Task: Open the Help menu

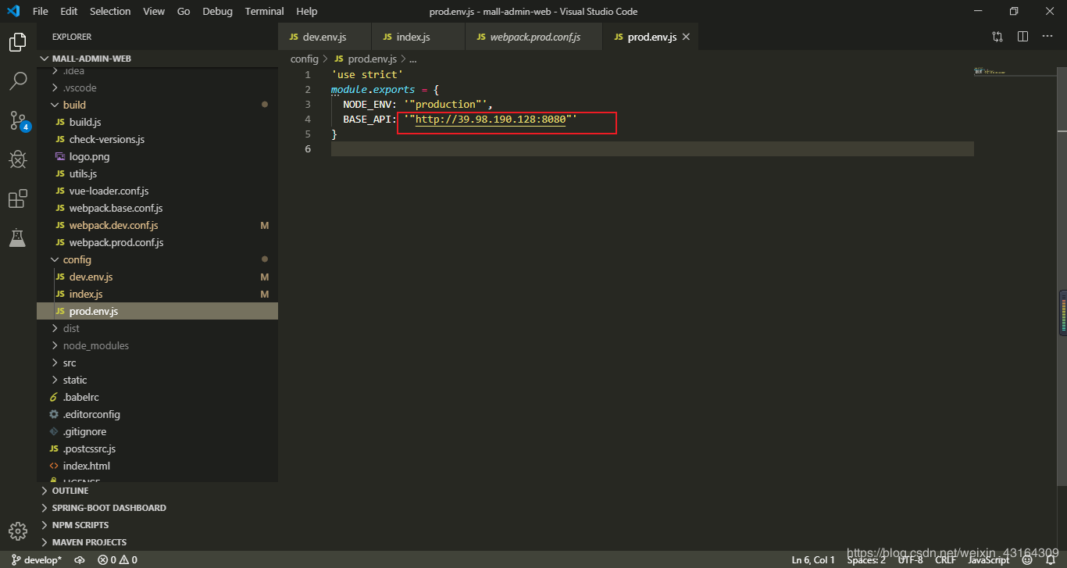Action: 307,11
